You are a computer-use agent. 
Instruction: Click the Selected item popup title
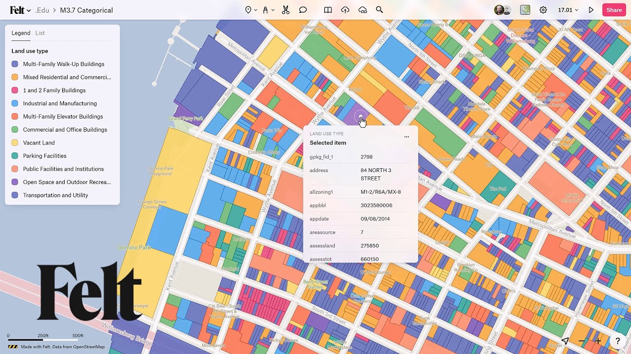pyautogui.click(x=328, y=143)
